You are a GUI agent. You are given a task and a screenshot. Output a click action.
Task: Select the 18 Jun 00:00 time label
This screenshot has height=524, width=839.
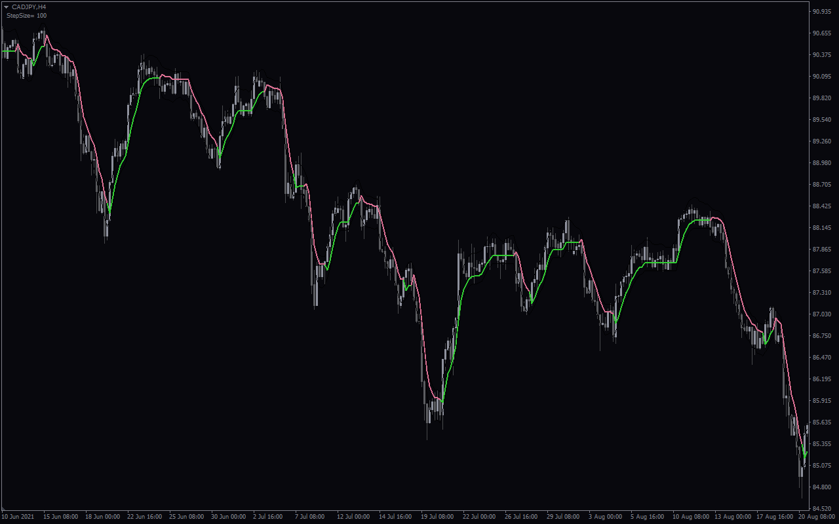click(x=103, y=517)
